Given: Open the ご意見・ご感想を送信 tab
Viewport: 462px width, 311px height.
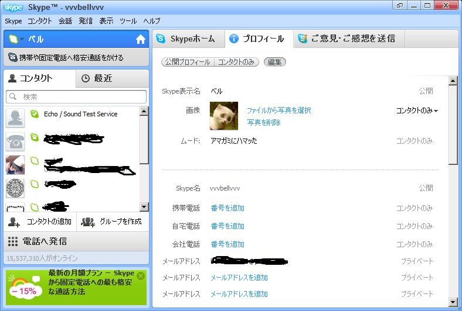Looking at the screenshot, I should tap(349, 39).
